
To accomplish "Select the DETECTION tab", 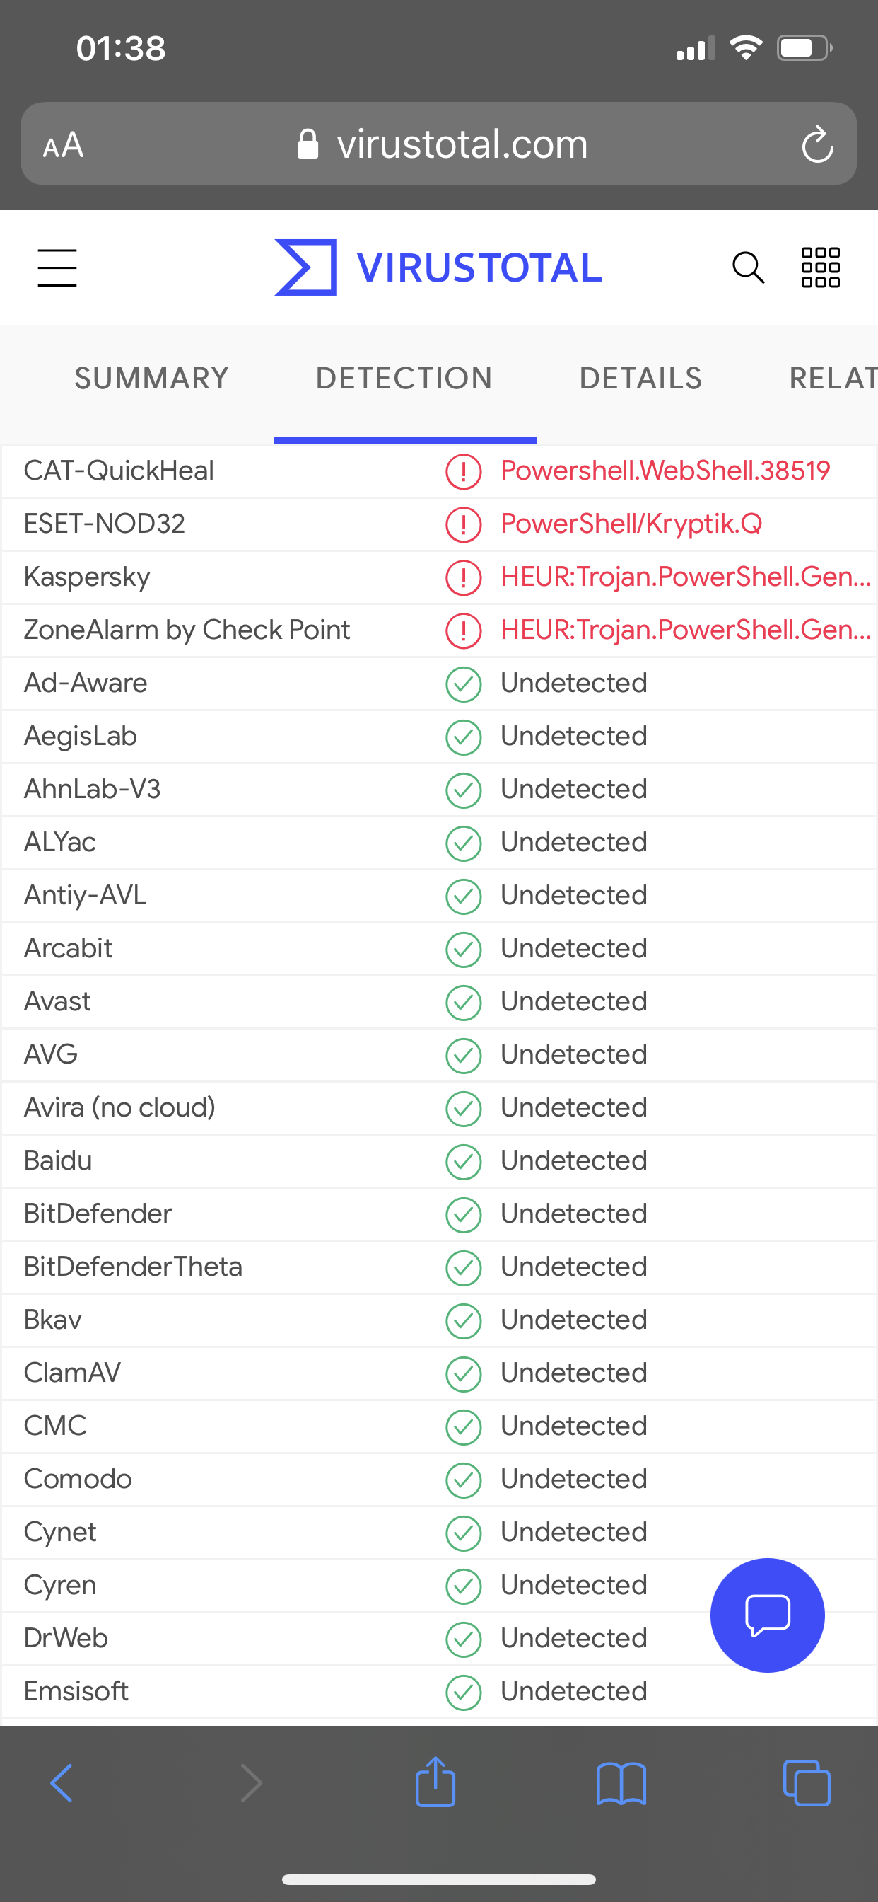I will (404, 378).
